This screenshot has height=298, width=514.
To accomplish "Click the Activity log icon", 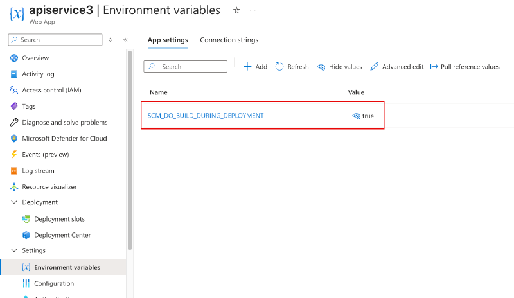I will [x=14, y=74].
